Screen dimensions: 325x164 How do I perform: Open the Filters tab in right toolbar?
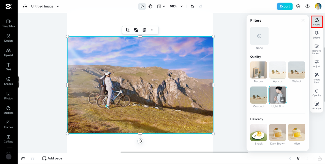pyautogui.click(x=317, y=22)
